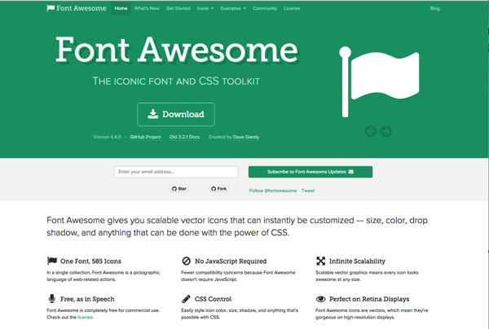Focus the email address input field
This screenshot has height=329, width=489.
[x=176, y=172]
